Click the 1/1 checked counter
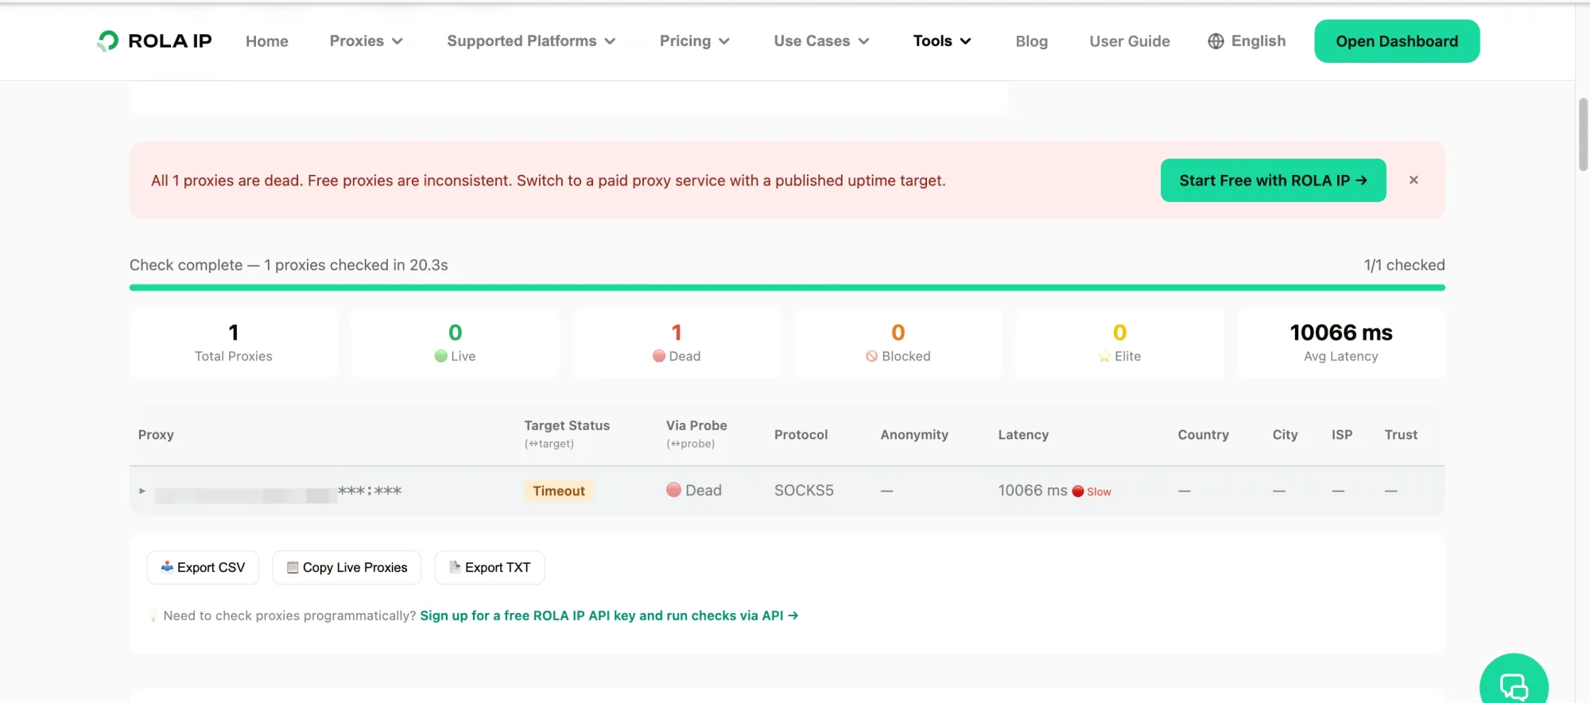Image resolution: width=1590 pixels, height=703 pixels. 1404,266
